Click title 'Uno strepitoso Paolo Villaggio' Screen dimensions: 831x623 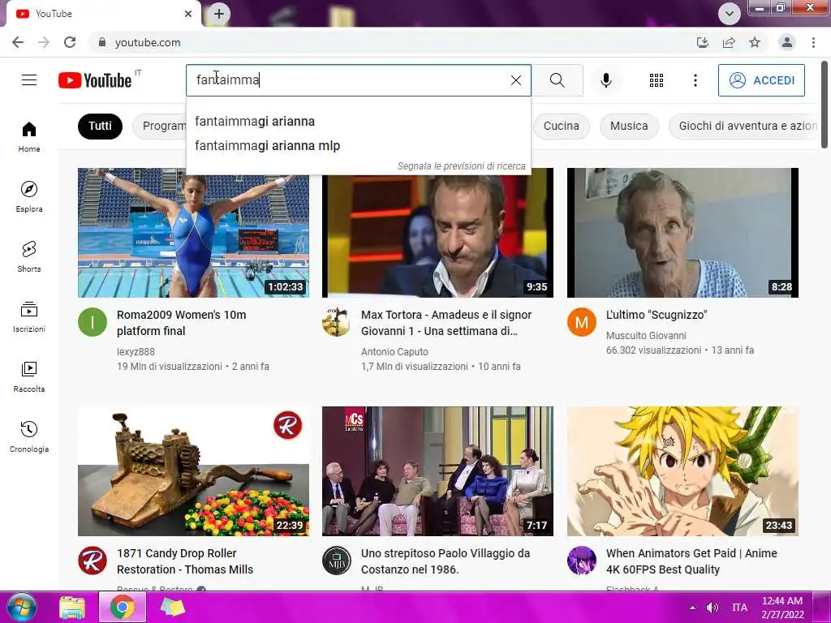(446, 561)
